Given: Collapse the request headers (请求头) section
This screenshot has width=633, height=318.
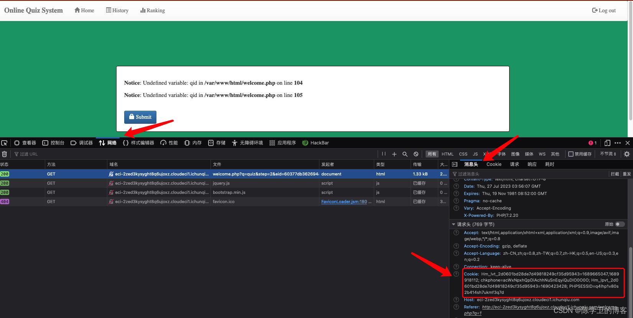Looking at the screenshot, I should coord(454,225).
